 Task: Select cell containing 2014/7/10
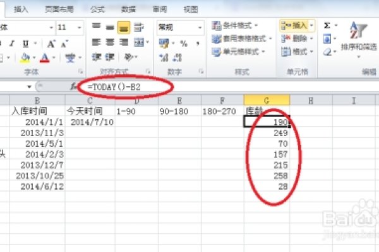pos(90,122)
